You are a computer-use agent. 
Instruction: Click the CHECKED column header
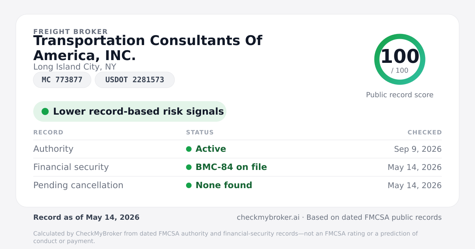[x=425, y=132]
